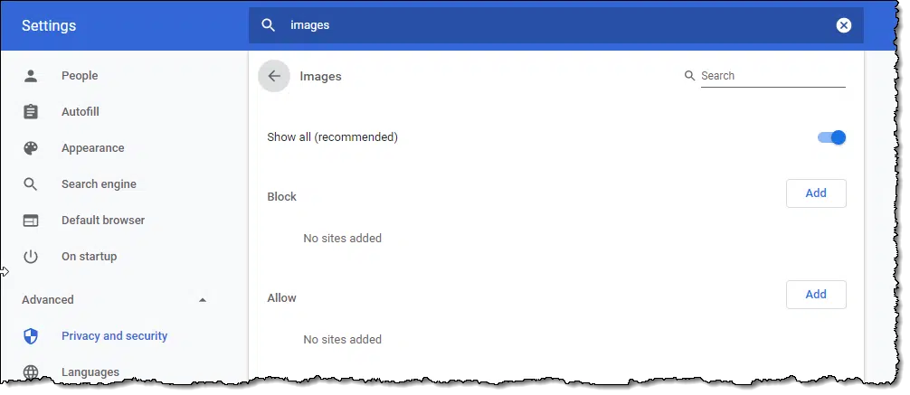
Task: Clear the images search with X icon
Action: pyautogui.click(x=843, y=25)
